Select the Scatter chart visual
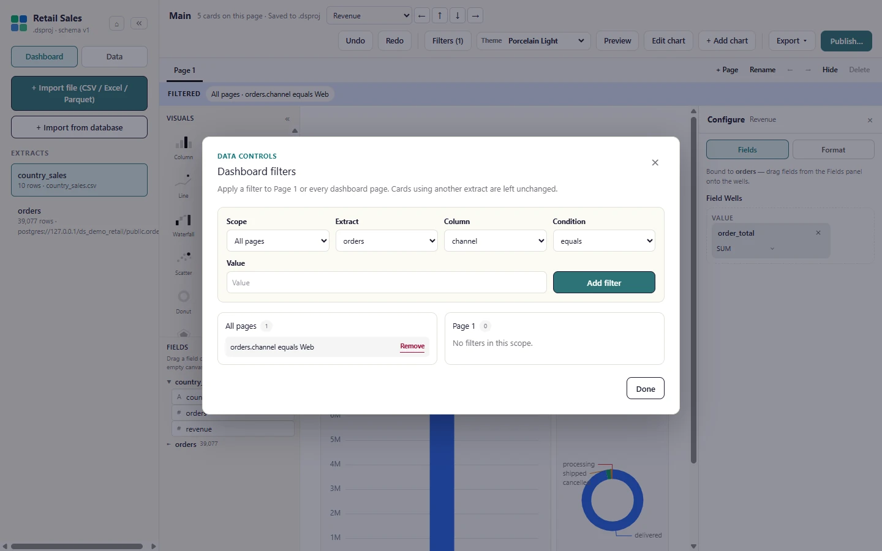Screen dimensions: 882x551 (x=184, y=263)
